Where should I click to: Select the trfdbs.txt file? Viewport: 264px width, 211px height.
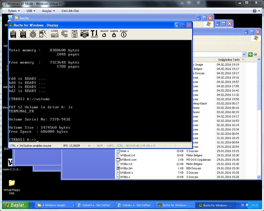pyautogui.click(x=126, y=164)
